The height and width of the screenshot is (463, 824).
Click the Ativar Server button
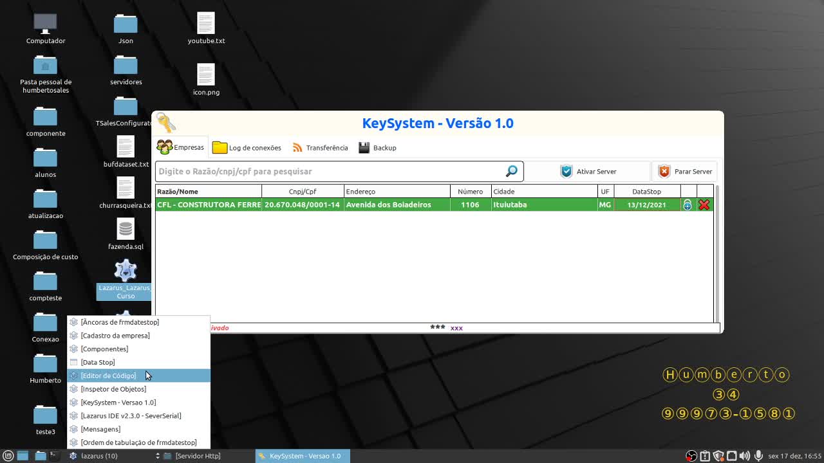coord(588,172)
